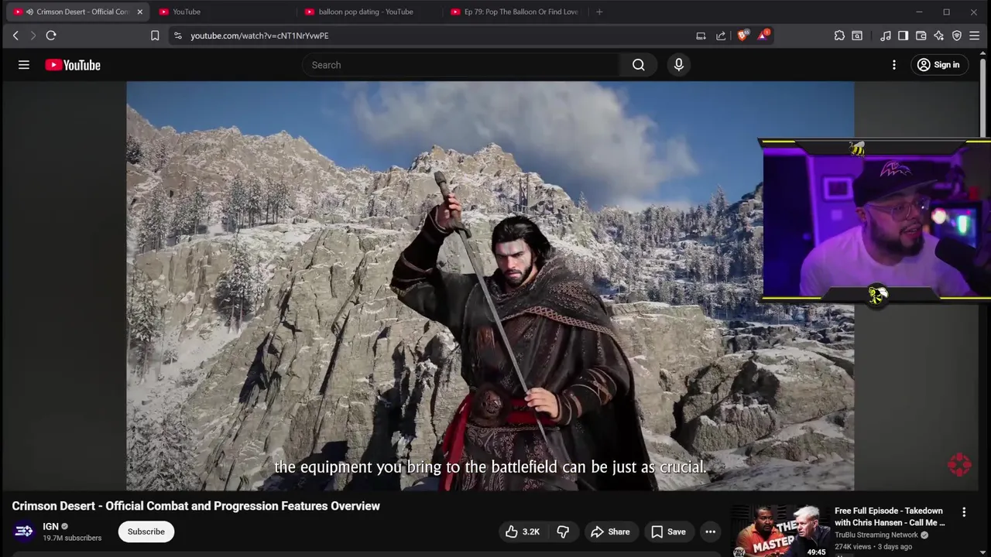Go to the YouTube home logo
The height and width of the screenshot is (557, 991).
coord(73,65)
